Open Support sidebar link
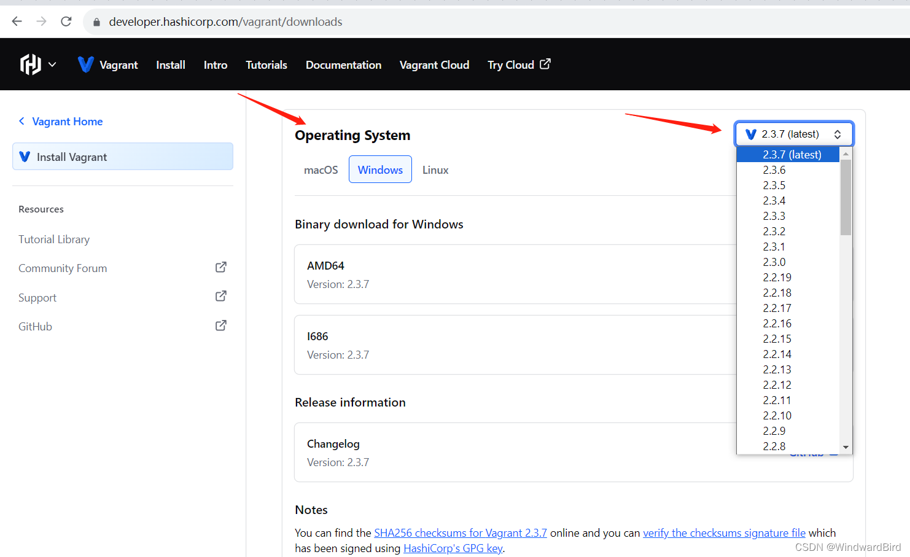This screenshot has width=910, height=557. click(x=37, y=298)
